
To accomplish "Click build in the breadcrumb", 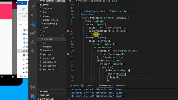I will coord(114,1).
